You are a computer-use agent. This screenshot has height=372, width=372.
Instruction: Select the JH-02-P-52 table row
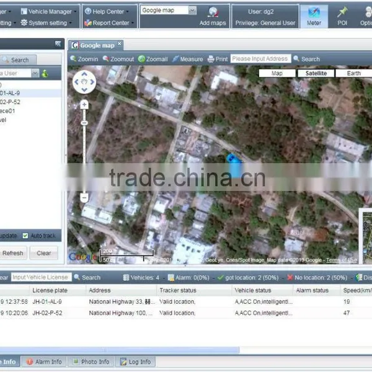(186, 313)
